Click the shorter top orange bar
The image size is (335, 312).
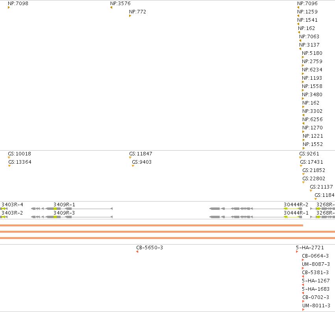pos(152,225)
